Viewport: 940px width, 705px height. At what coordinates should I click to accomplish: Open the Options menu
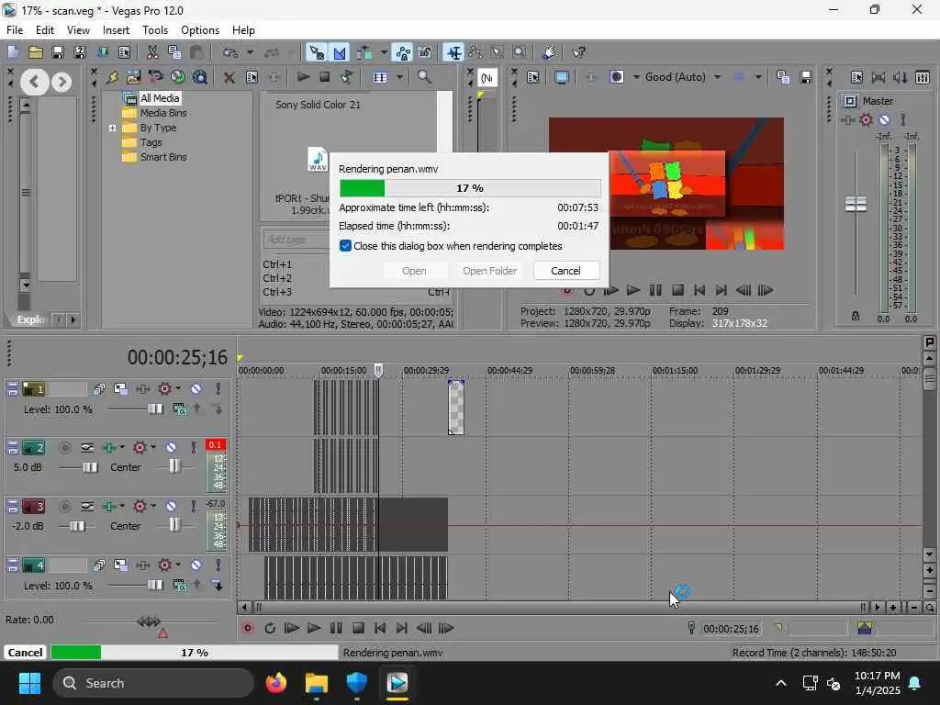[x=199, y=30]
